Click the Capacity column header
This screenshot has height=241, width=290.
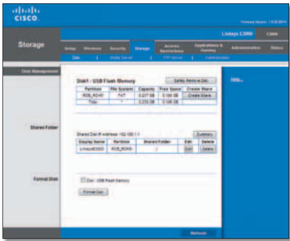click(146, 89)
